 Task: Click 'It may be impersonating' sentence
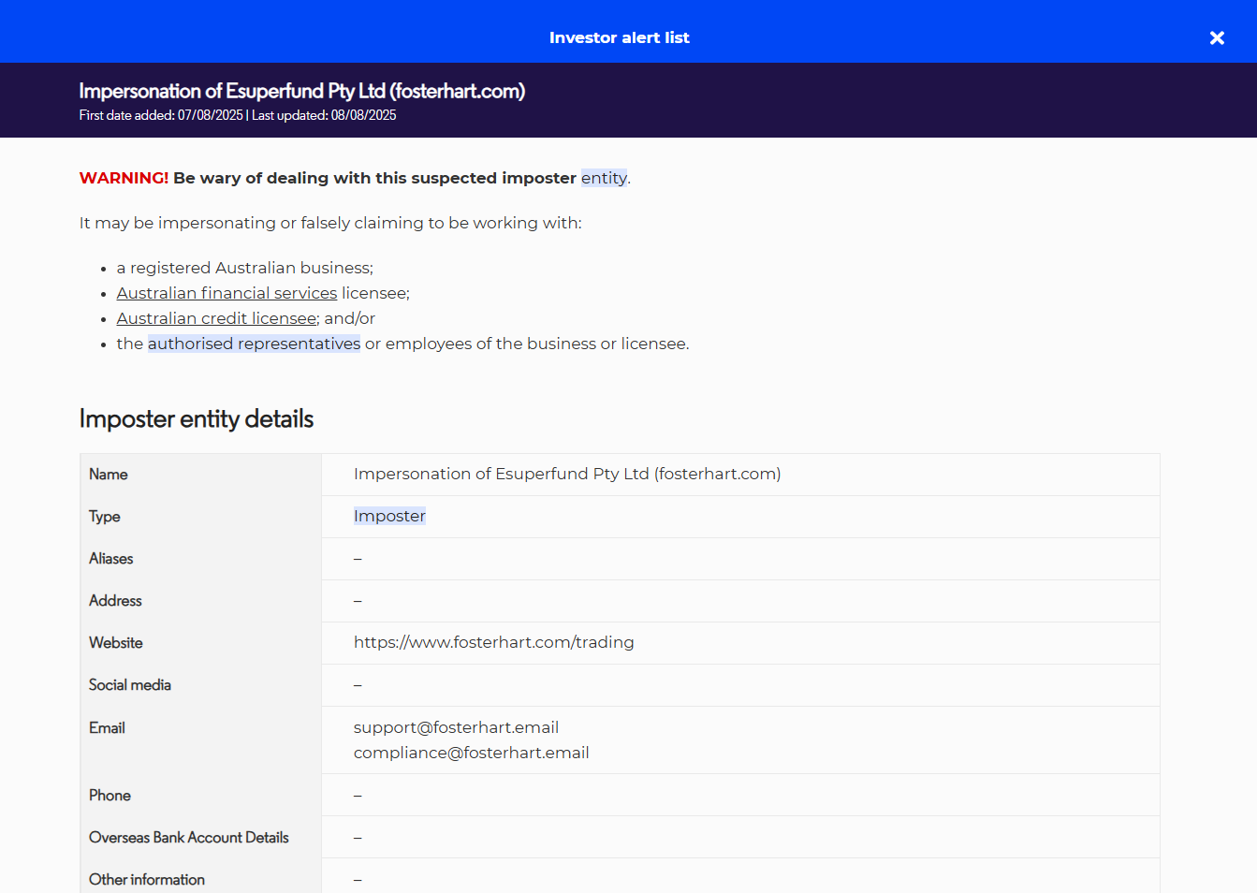(330, 223)
